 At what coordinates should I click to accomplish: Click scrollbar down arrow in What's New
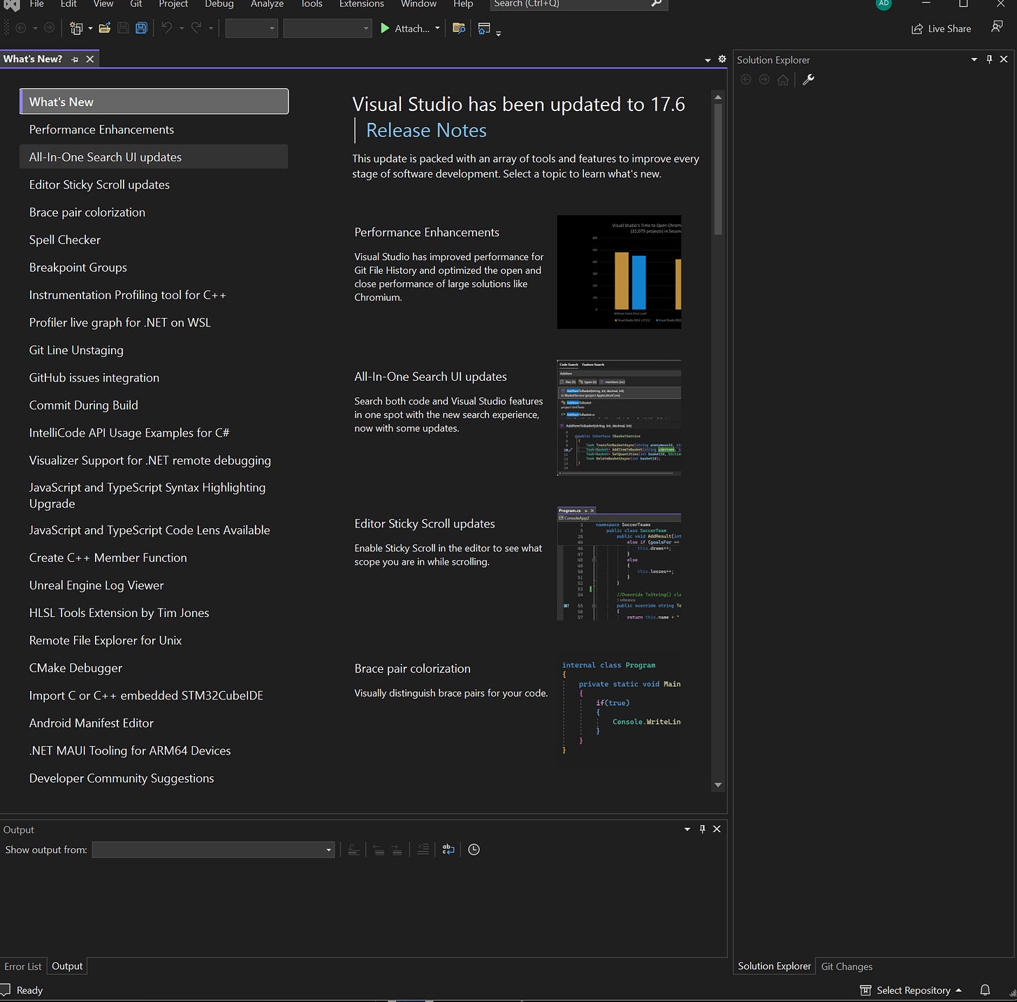718,785
